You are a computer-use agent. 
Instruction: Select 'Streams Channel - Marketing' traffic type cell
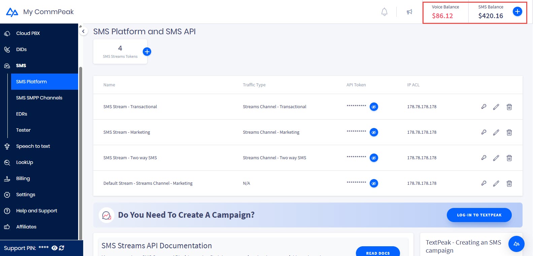point(271,132)
